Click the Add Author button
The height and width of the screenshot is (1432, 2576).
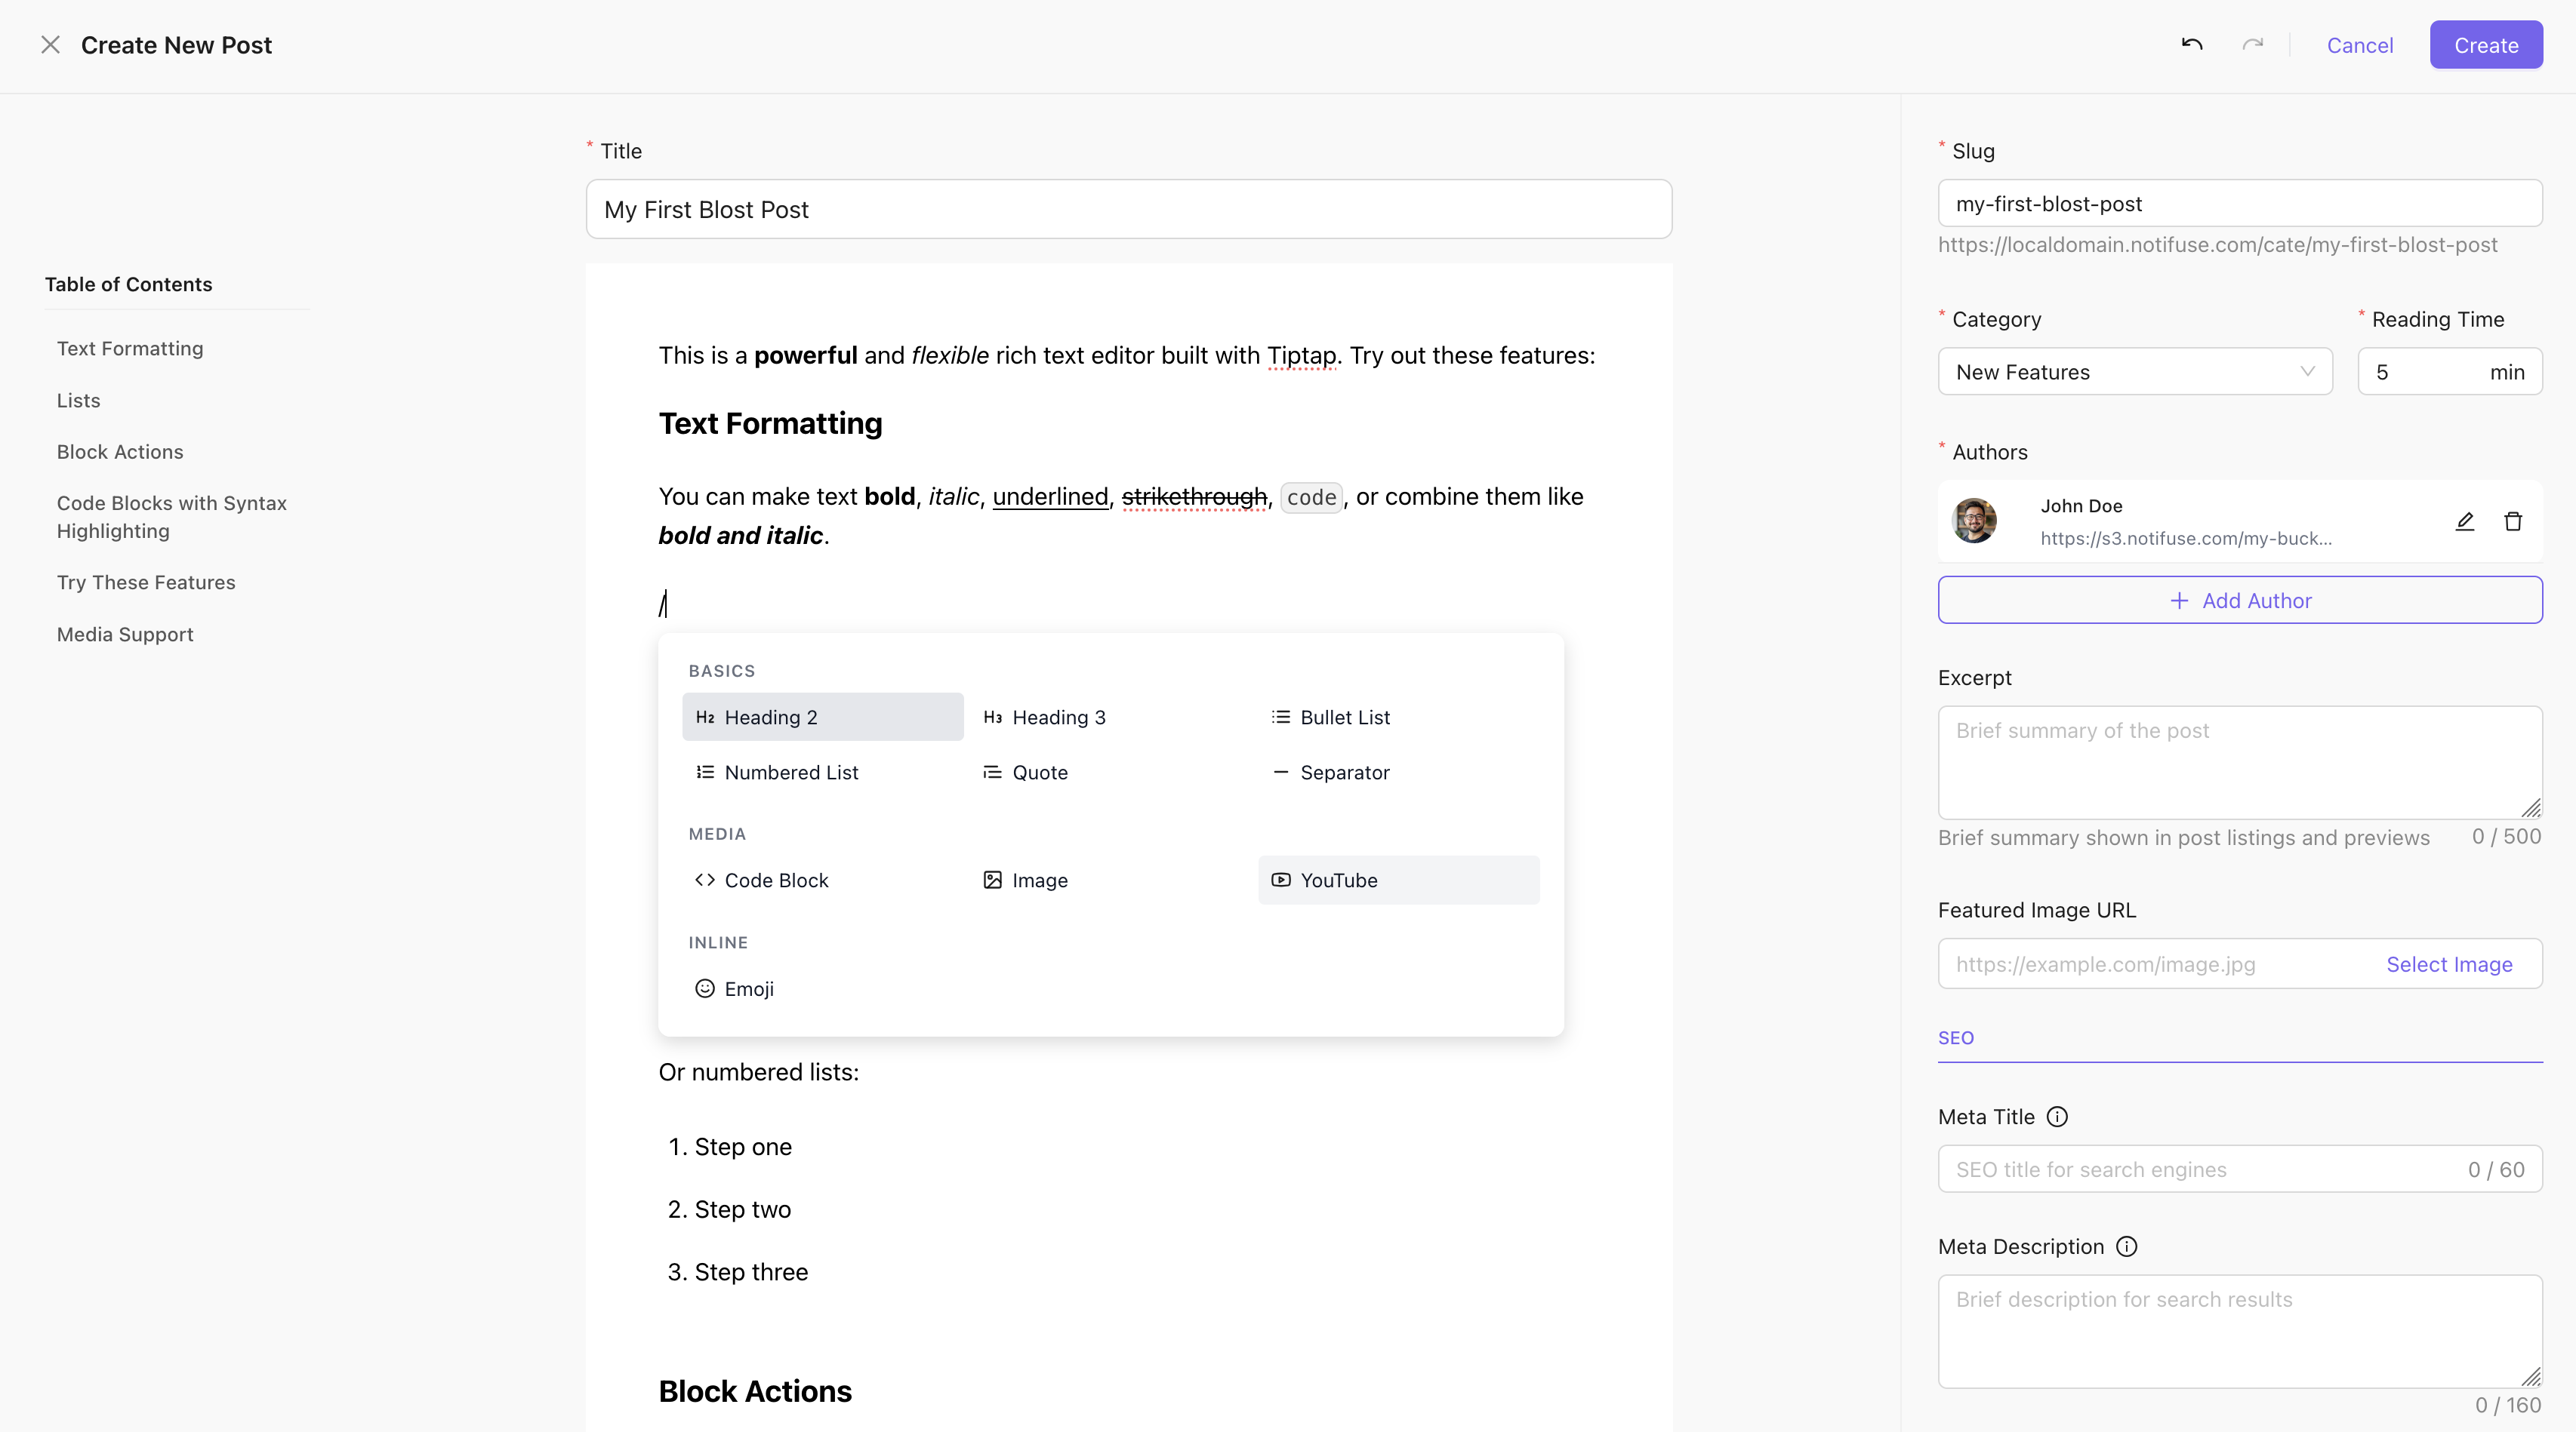[2239, 600]
